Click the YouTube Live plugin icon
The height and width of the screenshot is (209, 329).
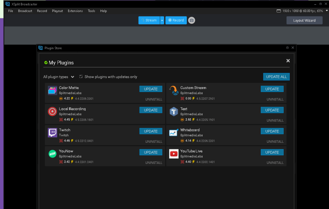pos(174,154)
